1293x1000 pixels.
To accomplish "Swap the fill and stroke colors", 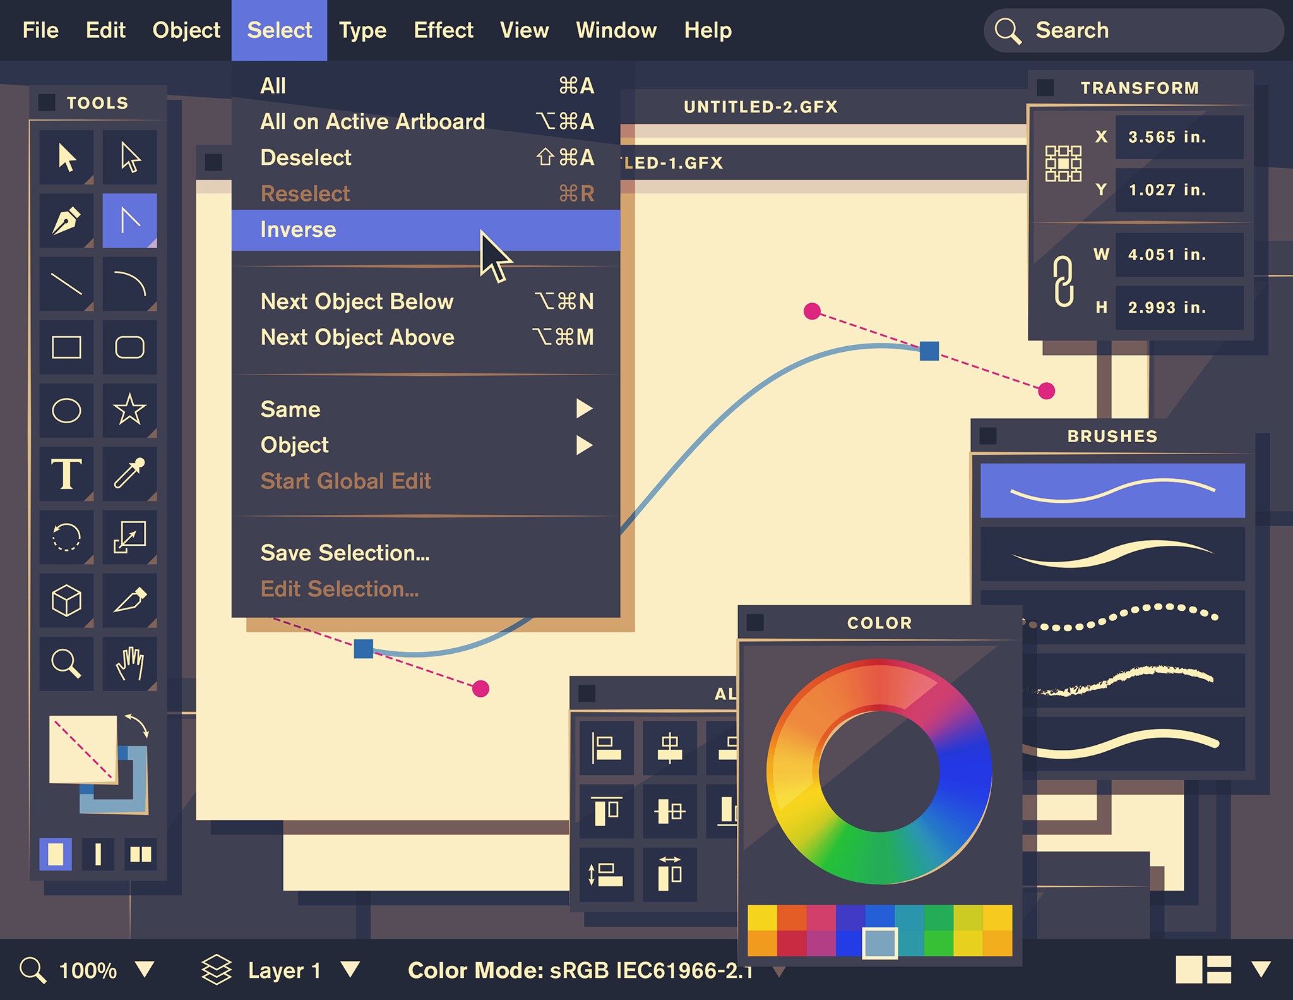I will coord(137,725).
